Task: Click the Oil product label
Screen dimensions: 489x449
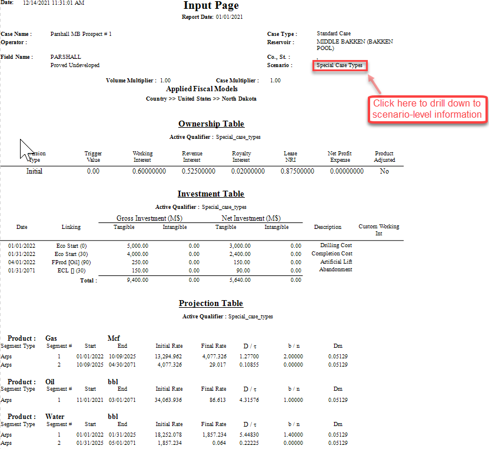Action: 49,381
